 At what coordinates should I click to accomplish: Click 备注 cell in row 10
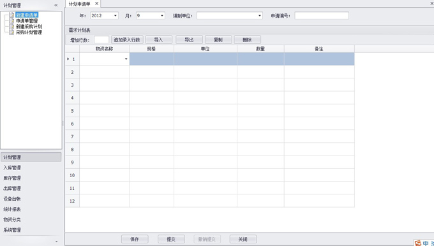pos(319,175)
